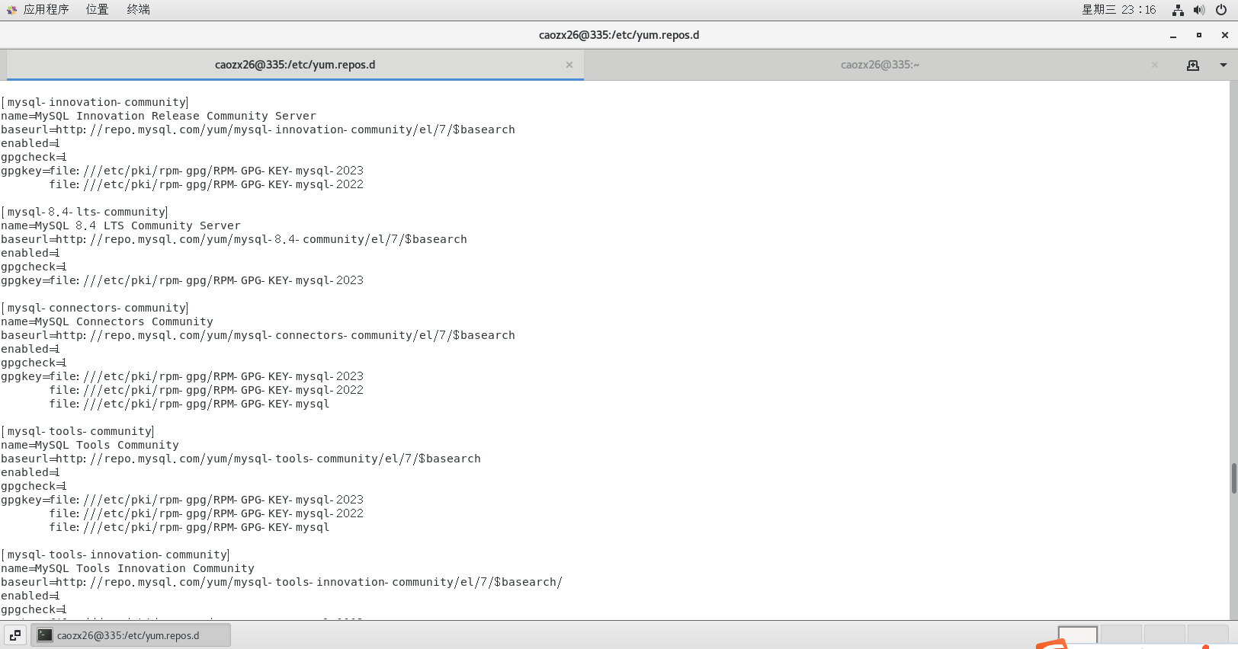Click the mysql-8.4-community baseurl line
The width and height of the screenshot is (1238, 649).
(x=234, y=239)
